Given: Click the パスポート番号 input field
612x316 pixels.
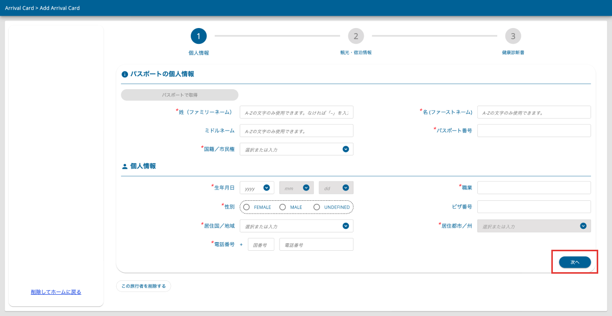Looking at the screenshot, I should 533,130.
